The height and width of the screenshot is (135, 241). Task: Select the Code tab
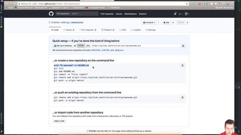point(55,30)
